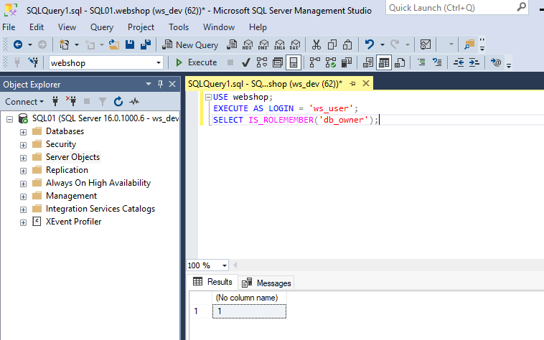544x340 pixels.
Task: Open an XMLA query editor
Action: tap(279, 44)
